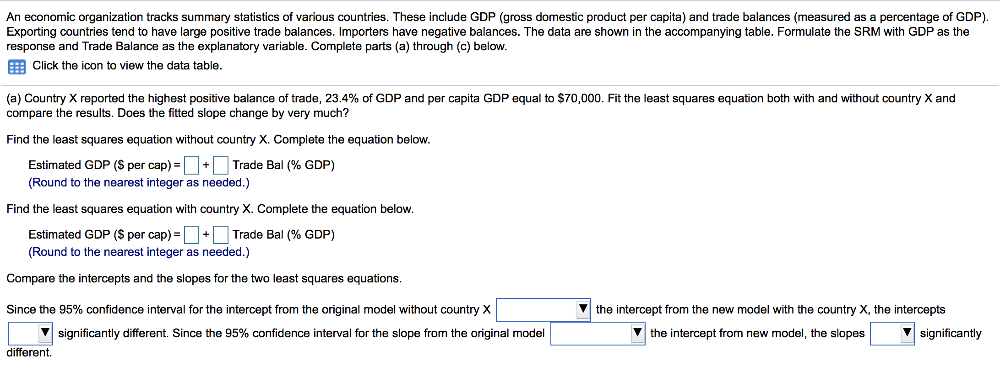Viewport: 1000px width, 372px height.
Task: Click the intercept box in the without-X equation
Action: [x=191, y=165]
